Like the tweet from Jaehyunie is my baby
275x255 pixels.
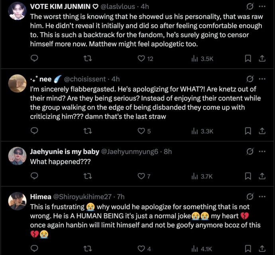click(141, 176)
